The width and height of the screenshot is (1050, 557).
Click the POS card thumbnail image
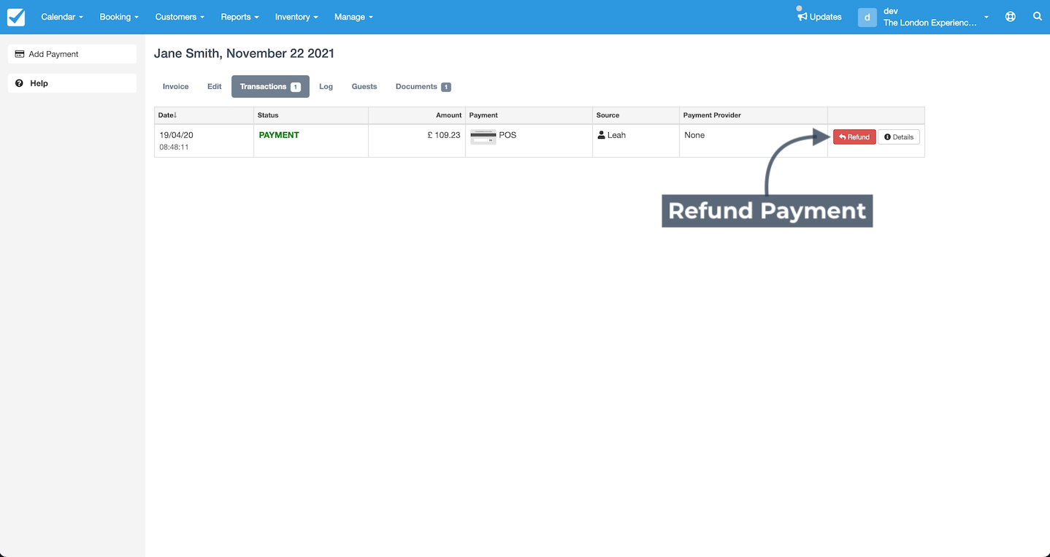click(483, 137)
